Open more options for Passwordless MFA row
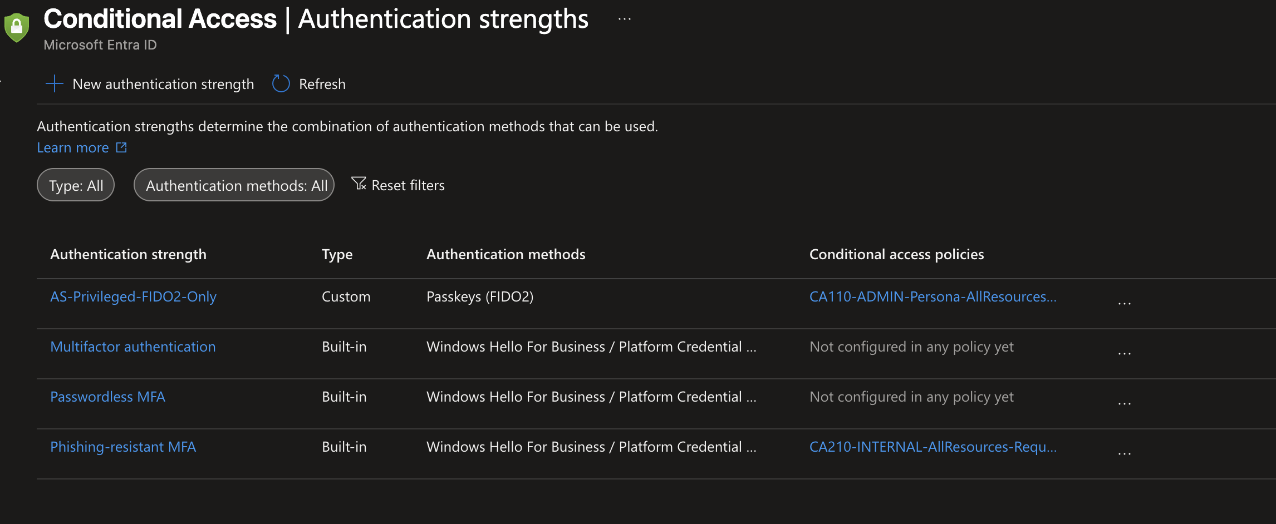Screen dimensions: 1276x524 (1125, 404)
